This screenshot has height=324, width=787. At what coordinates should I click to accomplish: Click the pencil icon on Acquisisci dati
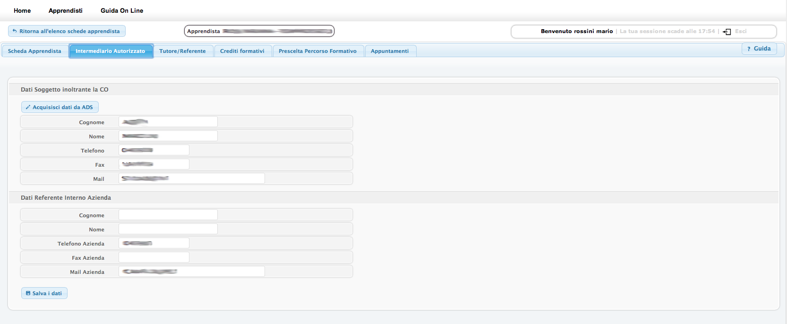click(x=28, y=107)
